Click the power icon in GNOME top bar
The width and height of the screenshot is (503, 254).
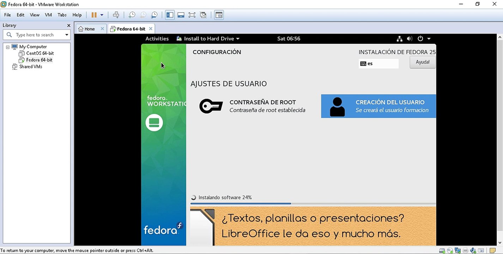click(420, 39)
